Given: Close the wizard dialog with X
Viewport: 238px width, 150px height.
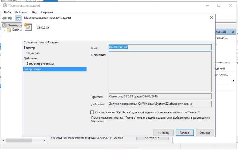Looking at the screenshot, I should [212, 18].
